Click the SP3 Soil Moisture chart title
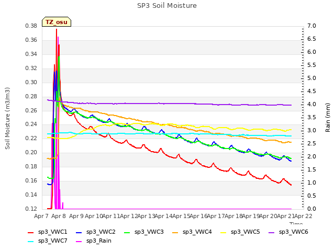This screenshot has height=251, width=335. pyautogui.click(x=167, y=6)
